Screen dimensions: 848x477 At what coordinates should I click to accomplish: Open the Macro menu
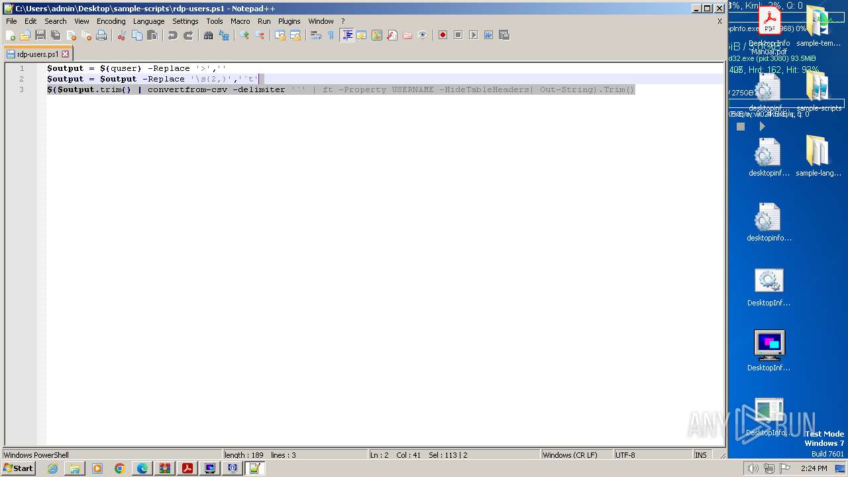pos(240,21)
